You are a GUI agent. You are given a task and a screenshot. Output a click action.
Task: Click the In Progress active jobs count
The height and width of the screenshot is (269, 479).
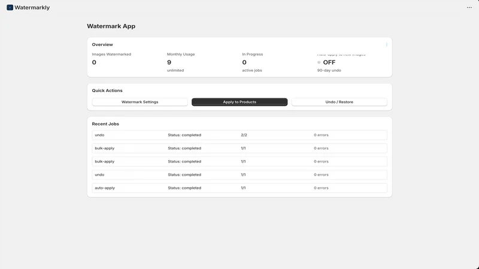coord(244,62)
